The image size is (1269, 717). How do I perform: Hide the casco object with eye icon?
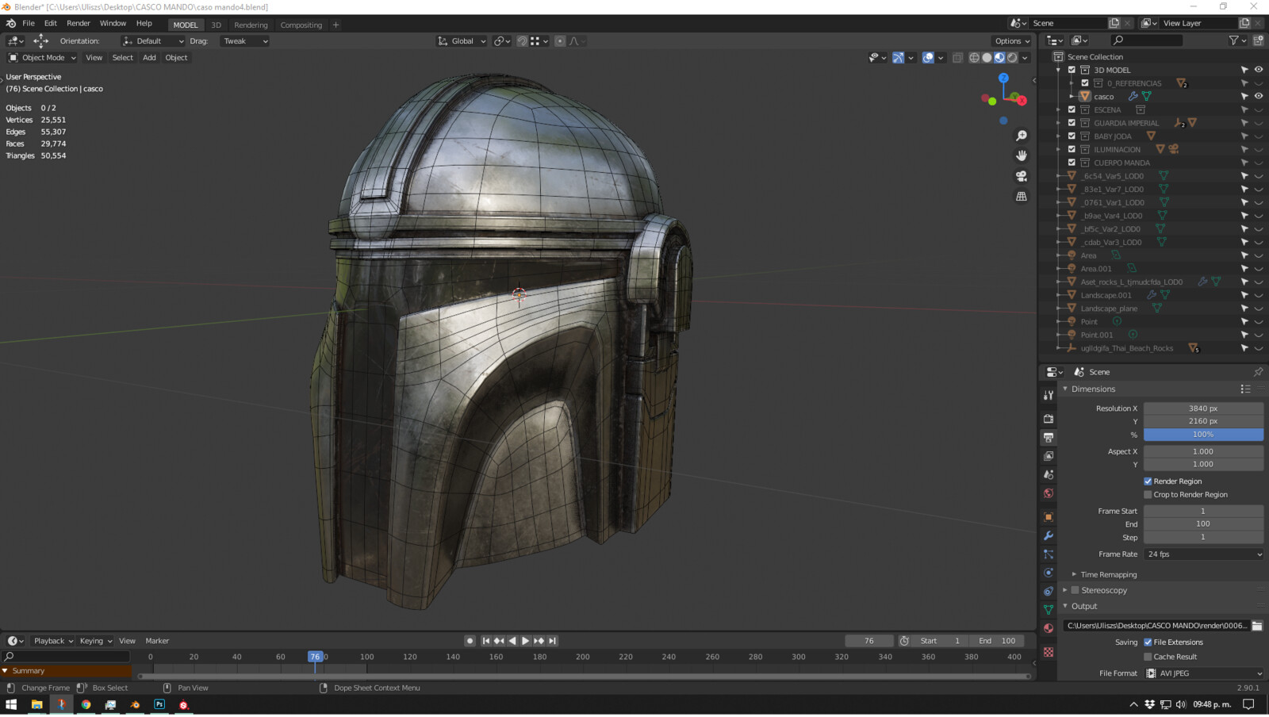click(1258, 96)
